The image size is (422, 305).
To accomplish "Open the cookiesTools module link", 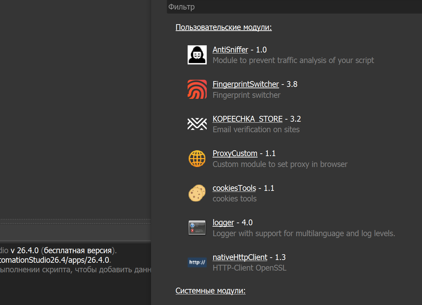I will point(234,188).
